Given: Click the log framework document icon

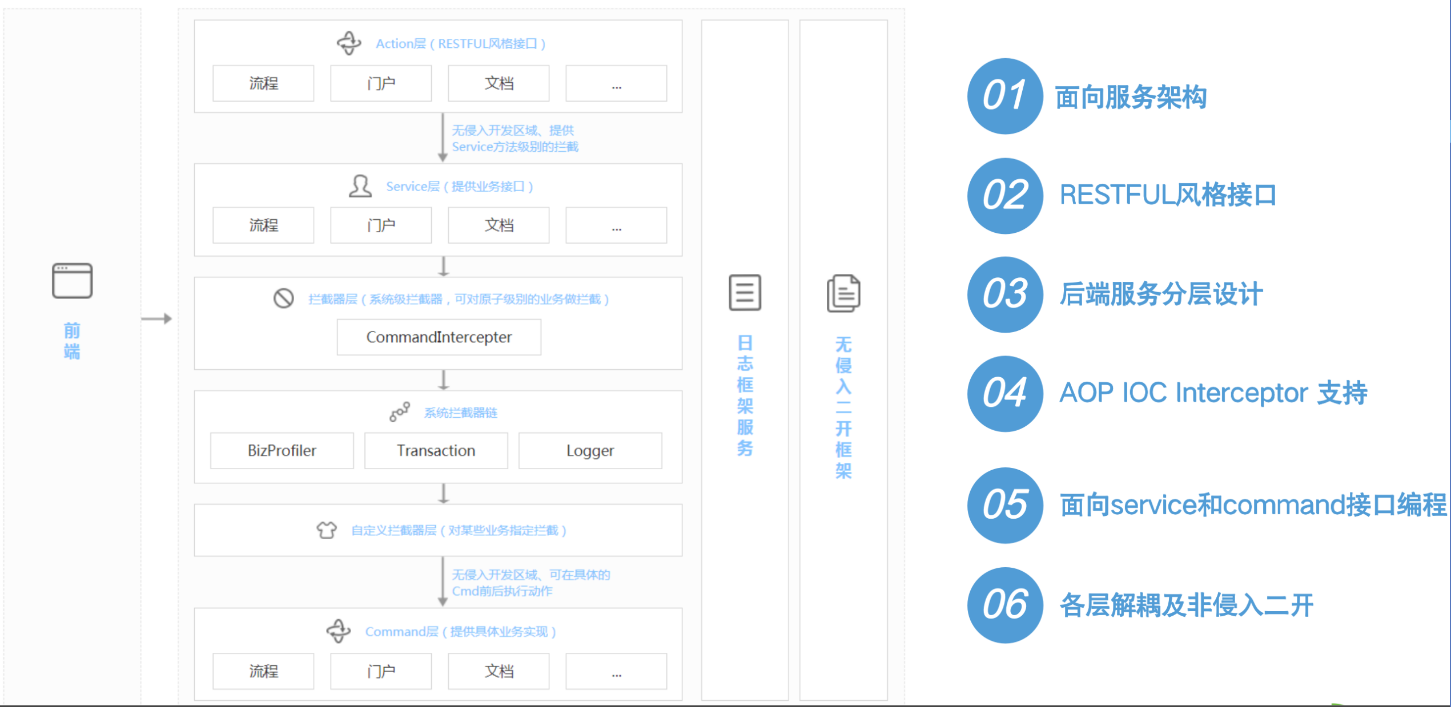Looking at the screenshot, I should tap(745, 293).
